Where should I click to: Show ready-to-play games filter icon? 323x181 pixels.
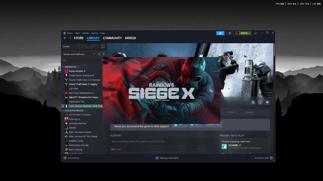(x=103, y=54)
